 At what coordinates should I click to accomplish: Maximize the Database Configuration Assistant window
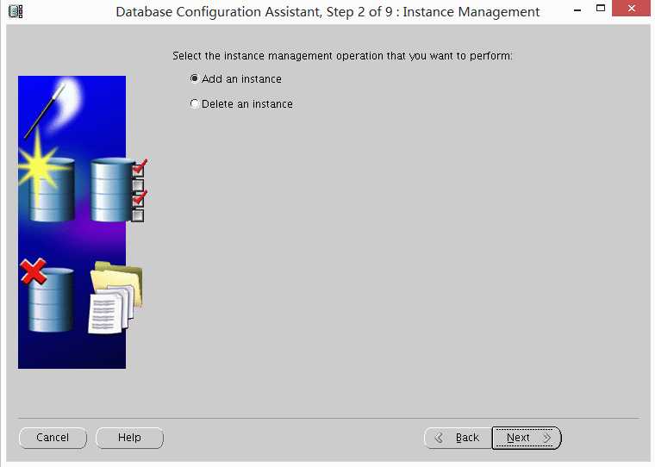[x=601, y=9]
